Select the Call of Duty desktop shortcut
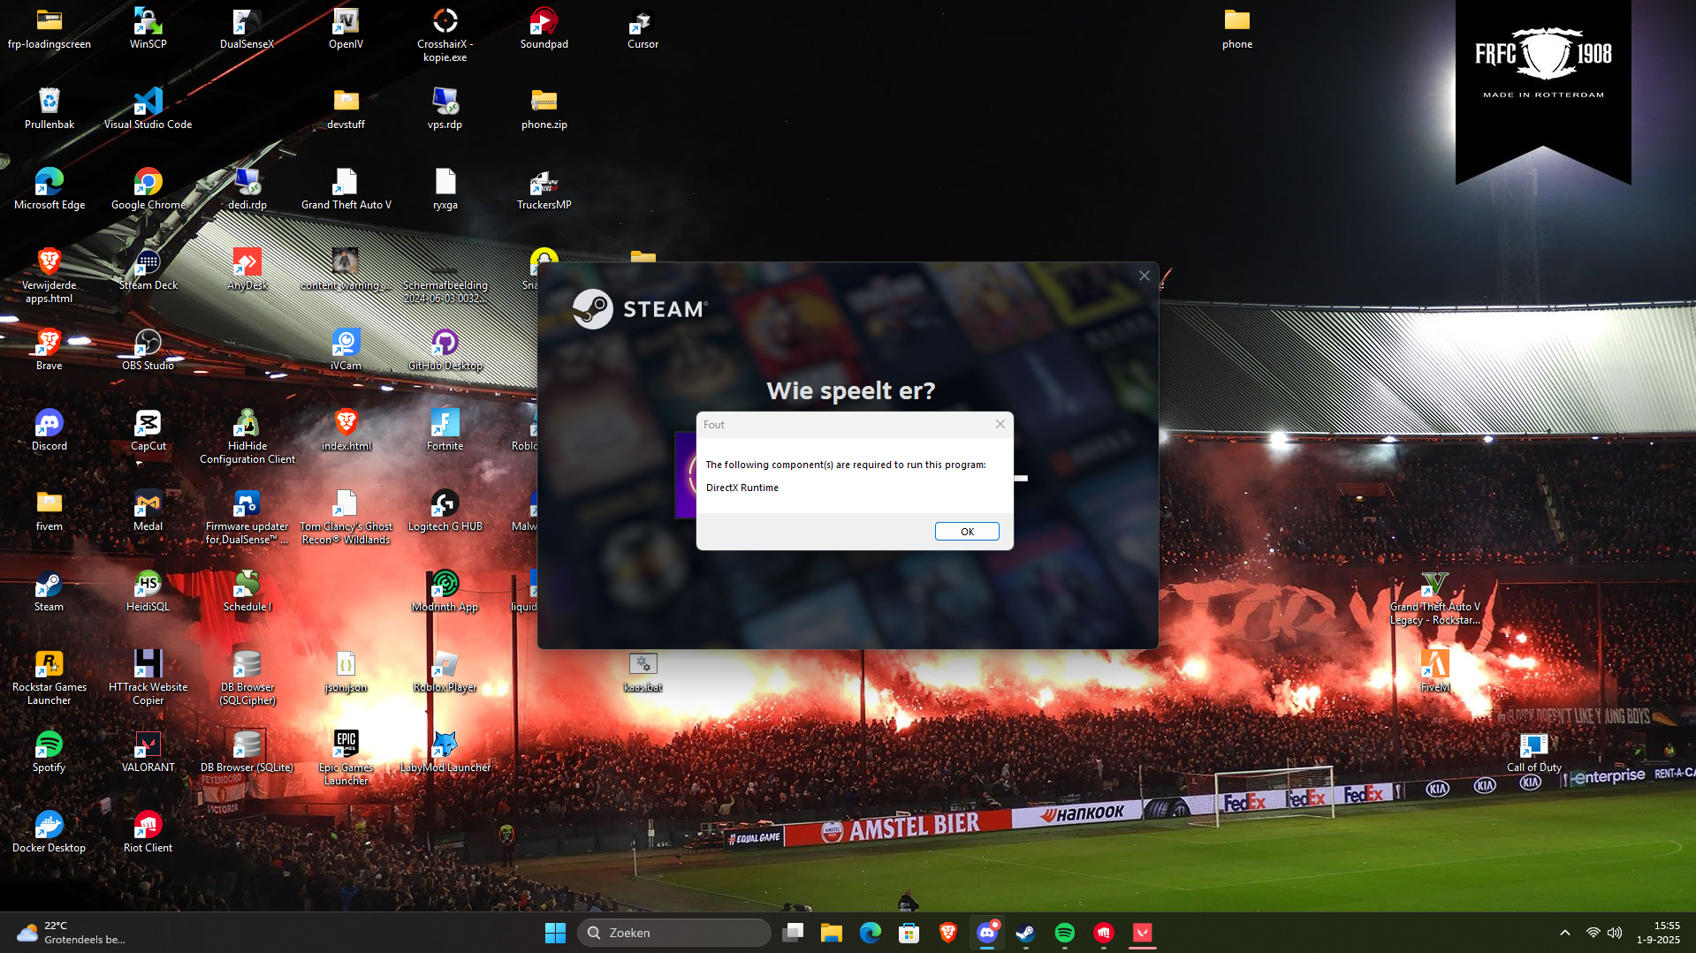 pyautogui.click(x=1534, y=753)
